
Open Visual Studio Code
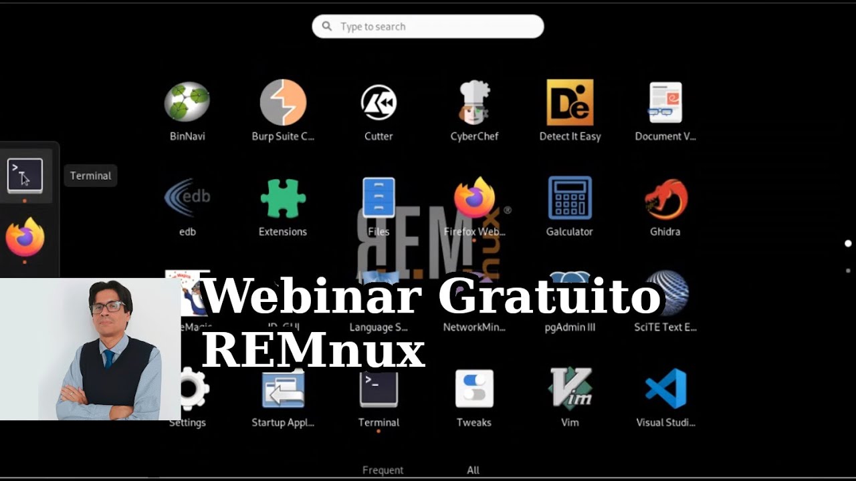[x=665, y=389]
